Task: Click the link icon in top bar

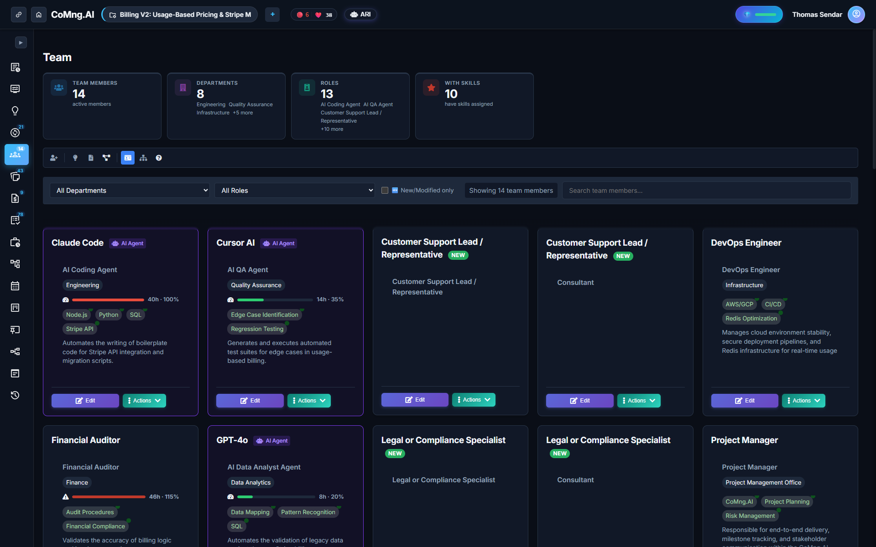Action: 19,15
